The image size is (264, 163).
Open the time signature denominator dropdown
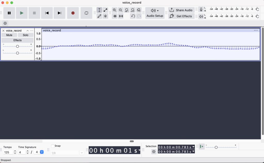point(42,152)
